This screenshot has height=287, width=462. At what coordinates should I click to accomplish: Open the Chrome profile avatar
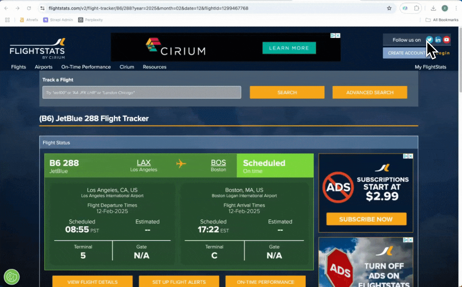pyautogui.click(x=444, y=8)
